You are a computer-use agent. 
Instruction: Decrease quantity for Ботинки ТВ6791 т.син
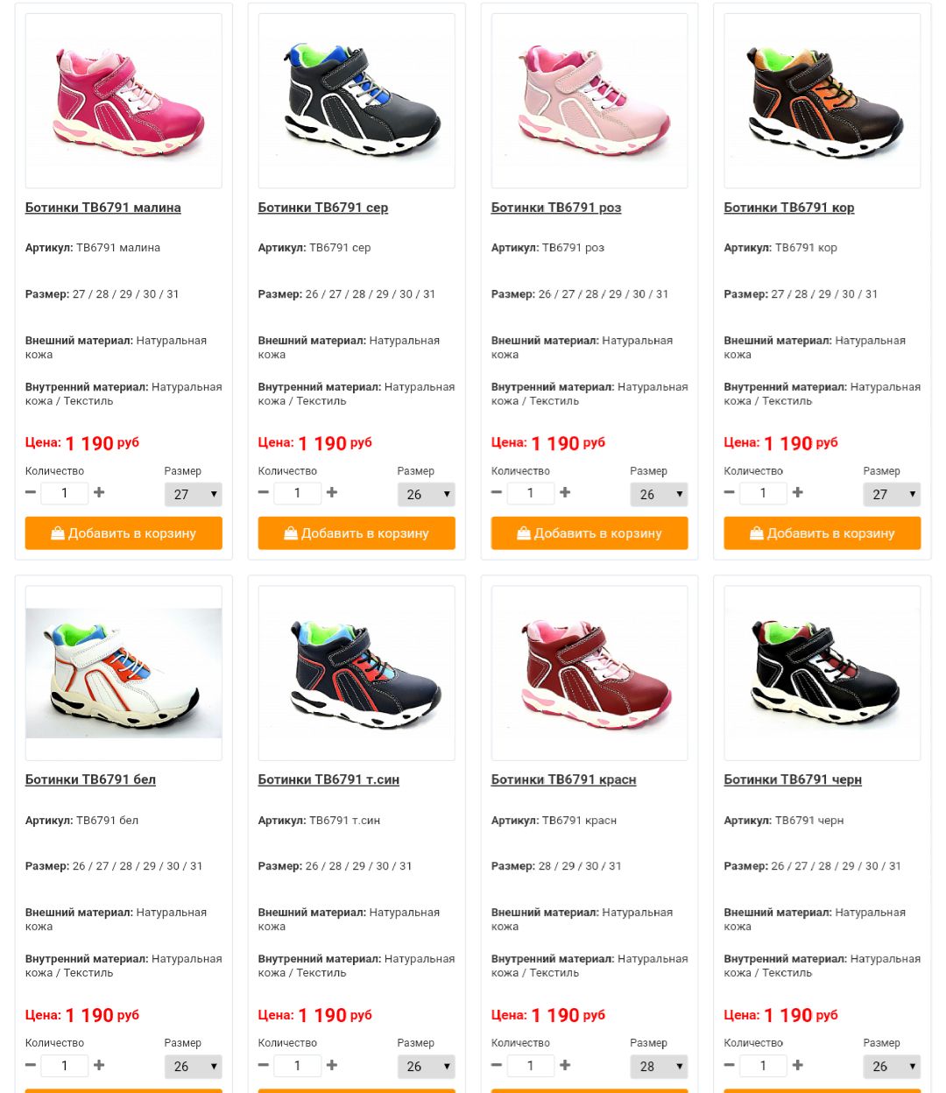264,1065
